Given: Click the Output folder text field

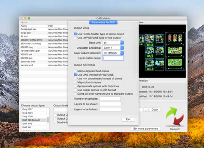Looking at the screenshot, I should (61, 110).
